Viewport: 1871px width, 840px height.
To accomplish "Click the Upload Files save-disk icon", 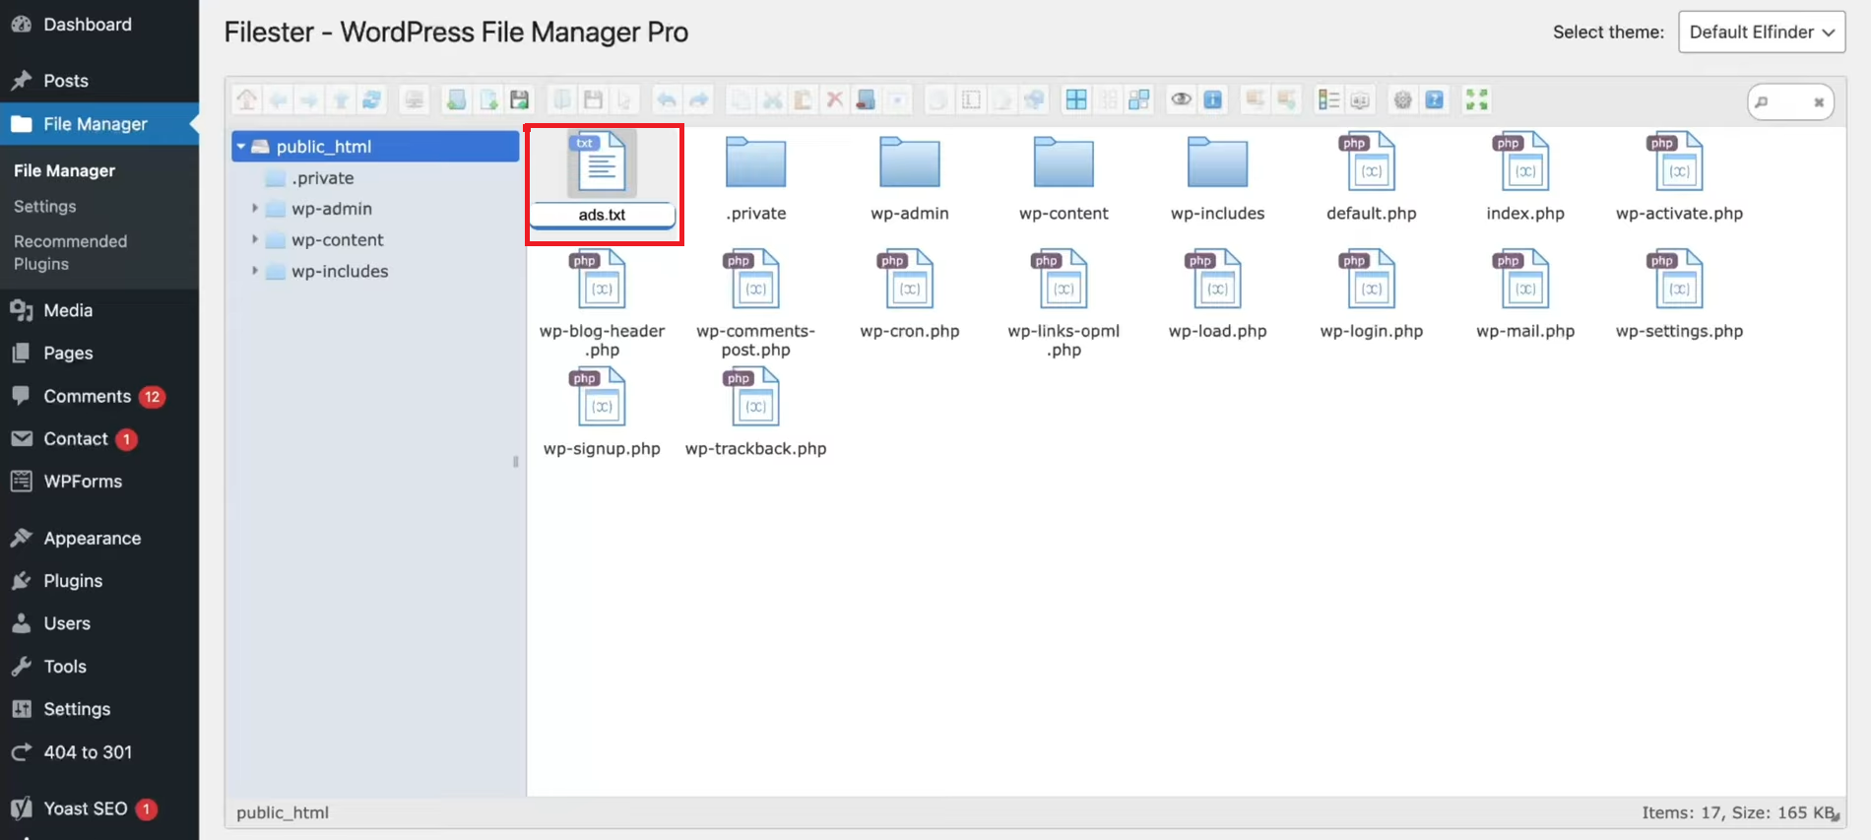I will pyautogui.click(x=519, y=99).
